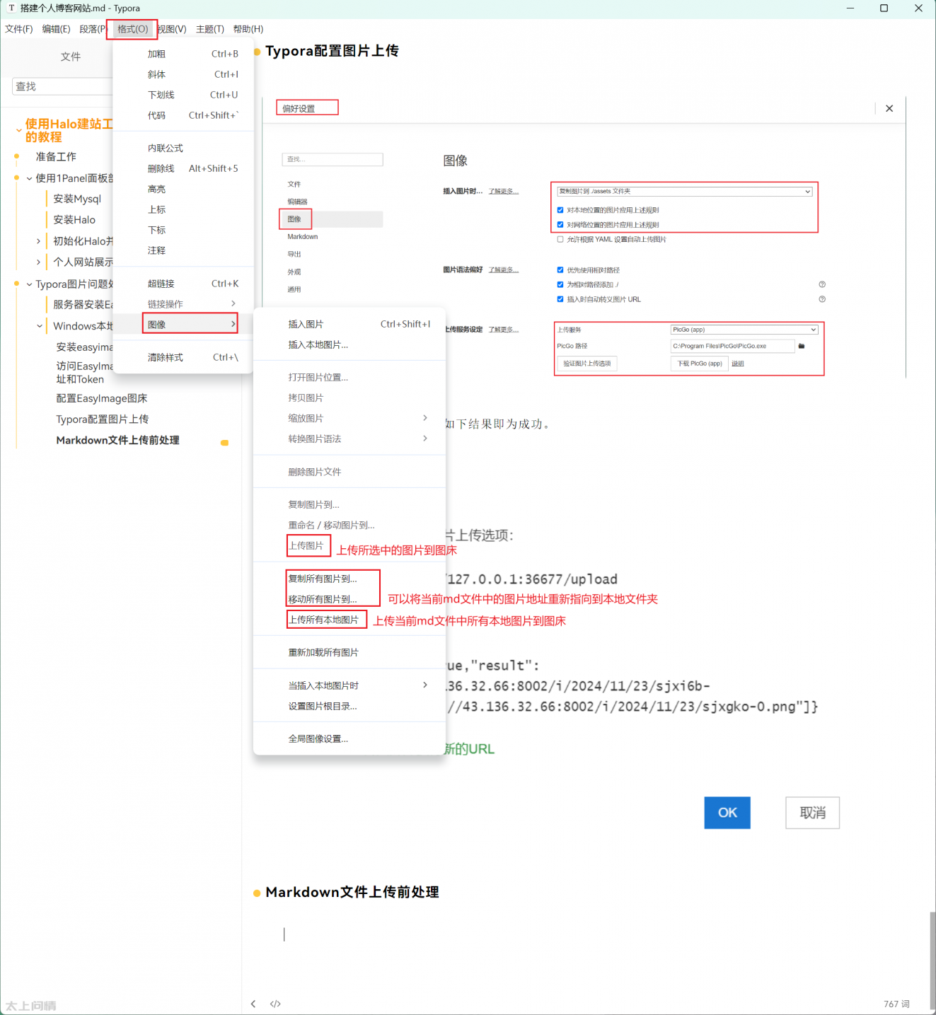Open the 转换图片语法 submenu
The height and width of the screenshot is (1015, 936).
point(349,439)
